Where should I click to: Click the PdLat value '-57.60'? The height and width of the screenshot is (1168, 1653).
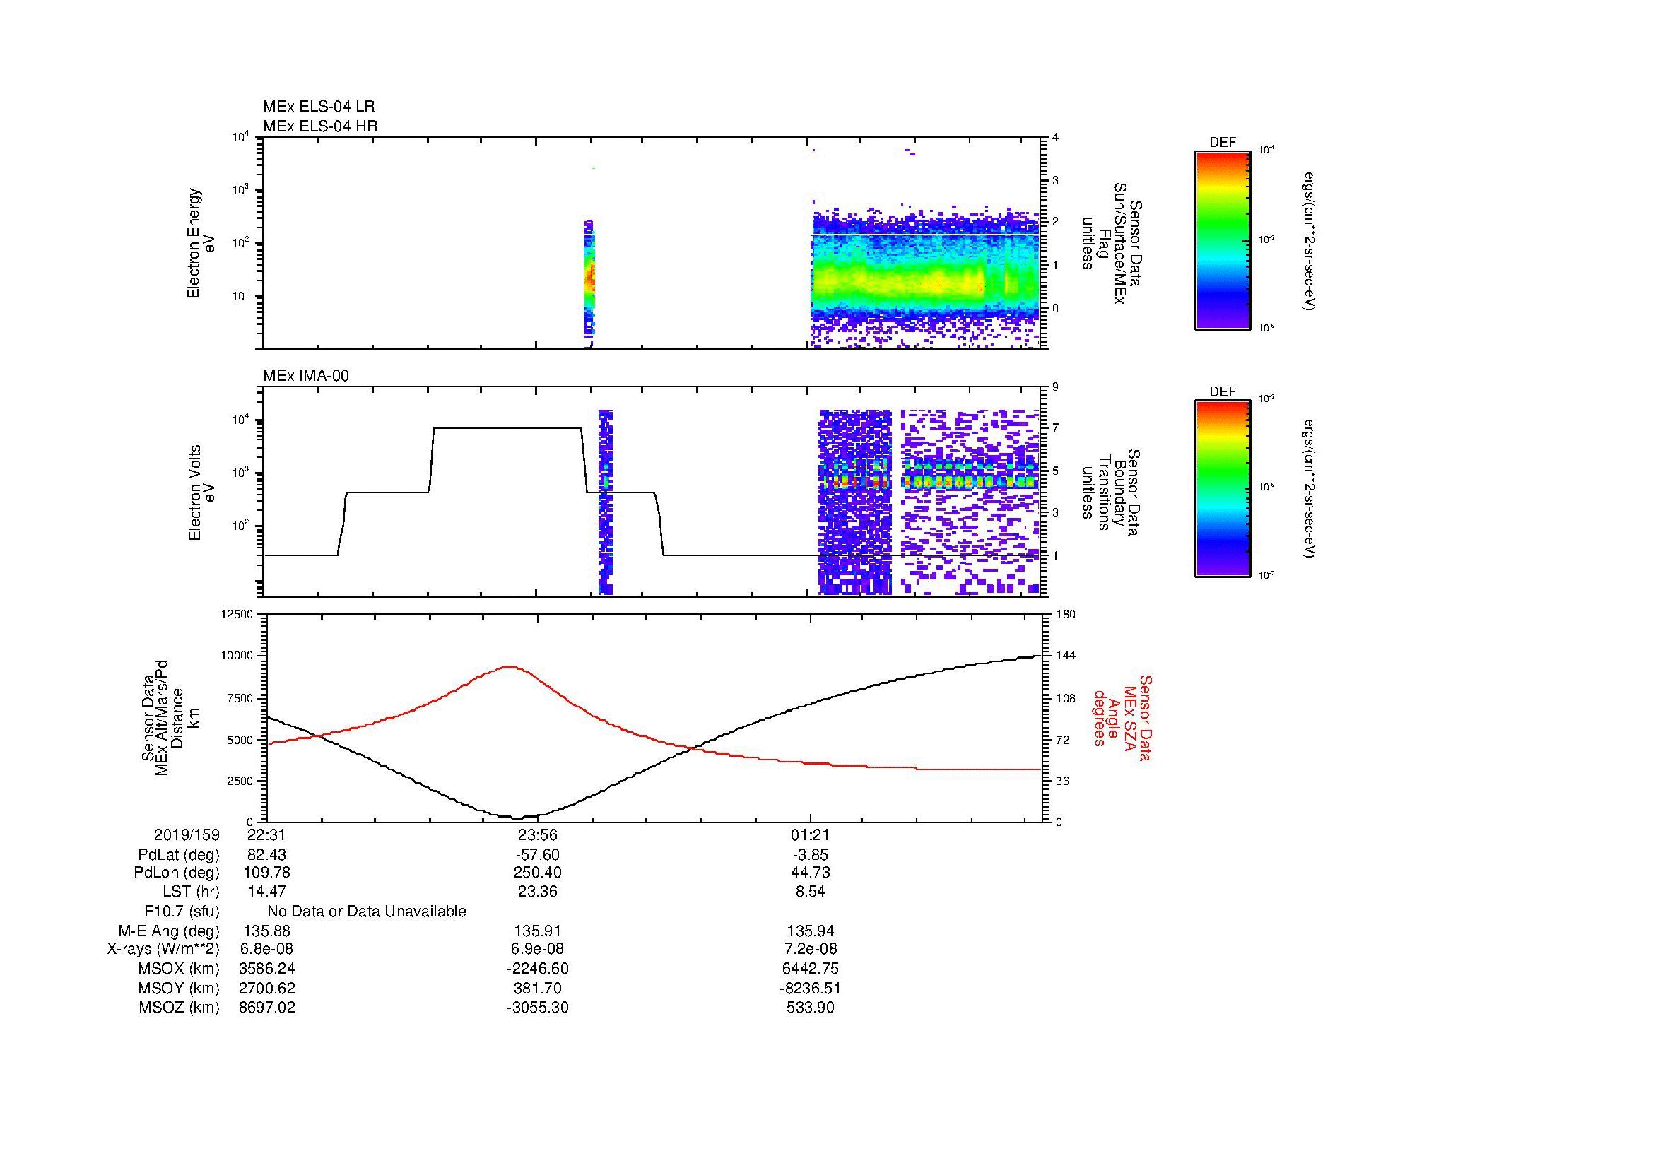[x=537, y=855]
